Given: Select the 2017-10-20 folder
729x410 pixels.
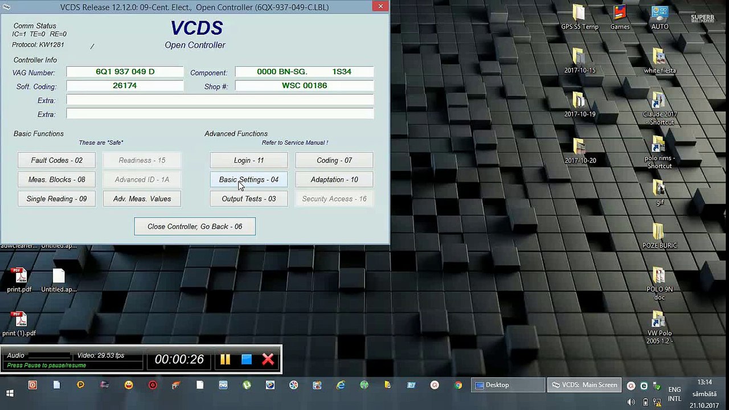Looking at the screenshot, I should (x=580, y=151).
